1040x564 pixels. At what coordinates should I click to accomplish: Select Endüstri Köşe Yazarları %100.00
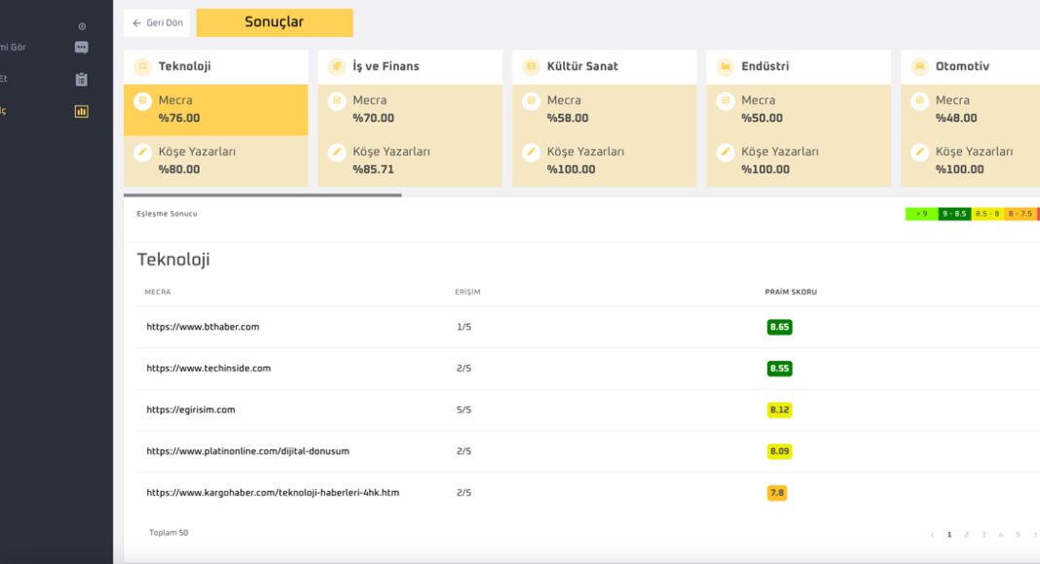pos(799,160)
